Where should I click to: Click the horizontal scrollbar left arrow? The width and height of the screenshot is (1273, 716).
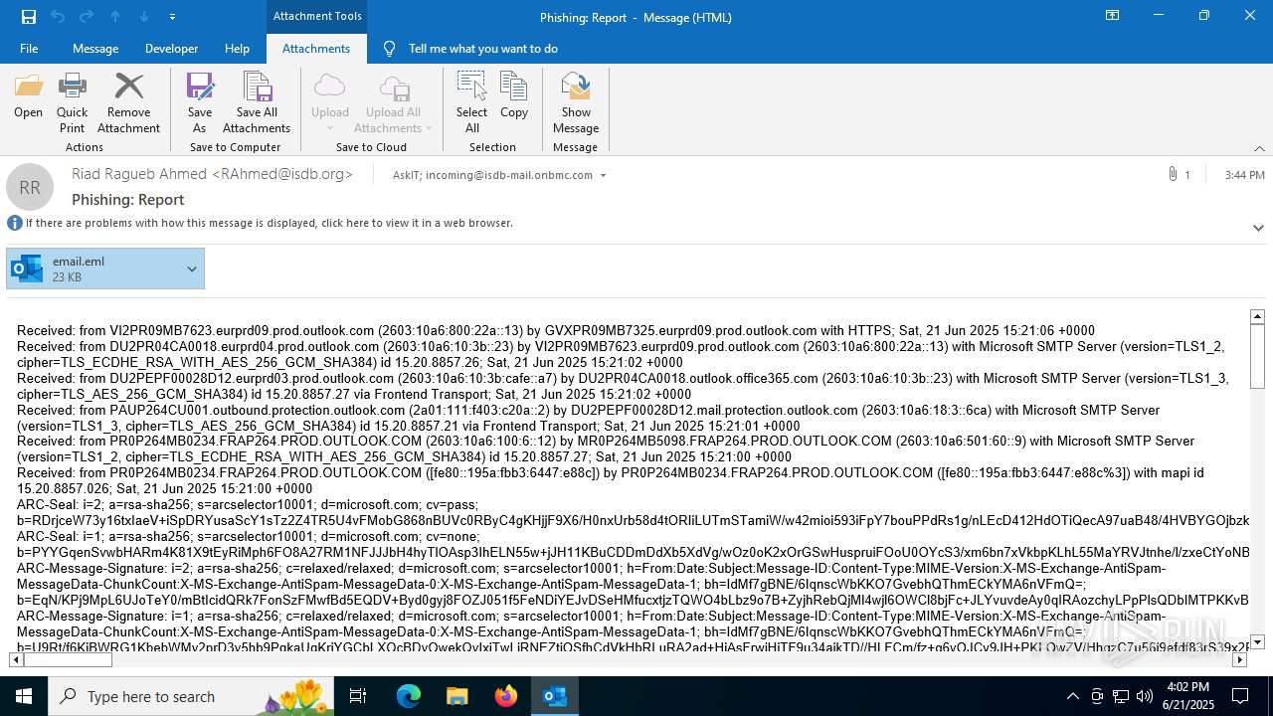click(17, 659)
